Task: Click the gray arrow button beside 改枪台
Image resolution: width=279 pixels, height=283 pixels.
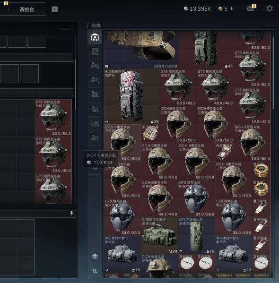Action: [x=54, y=9]
